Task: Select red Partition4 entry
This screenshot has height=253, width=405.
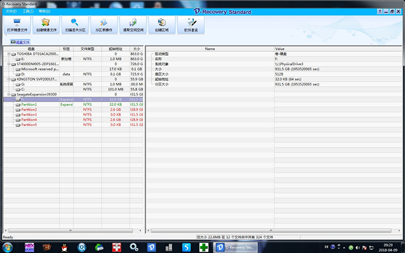Action: pos(29,120)
